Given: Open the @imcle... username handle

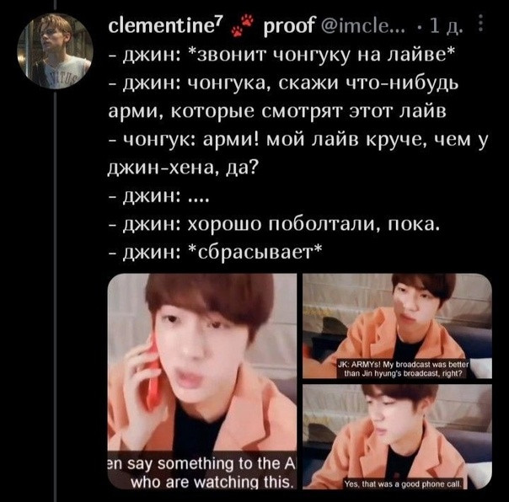Looking at the screenshot, I should point(363,25).
